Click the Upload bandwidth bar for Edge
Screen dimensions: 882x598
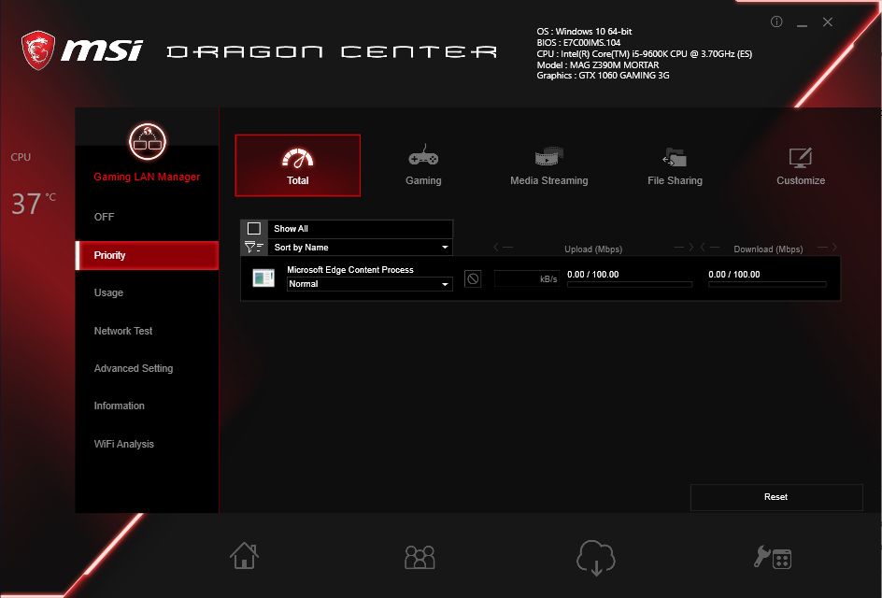(629, 284)
